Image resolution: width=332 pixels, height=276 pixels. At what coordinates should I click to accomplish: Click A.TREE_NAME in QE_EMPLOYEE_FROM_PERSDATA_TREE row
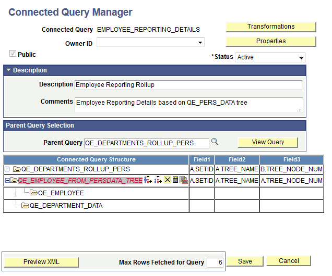237,181
